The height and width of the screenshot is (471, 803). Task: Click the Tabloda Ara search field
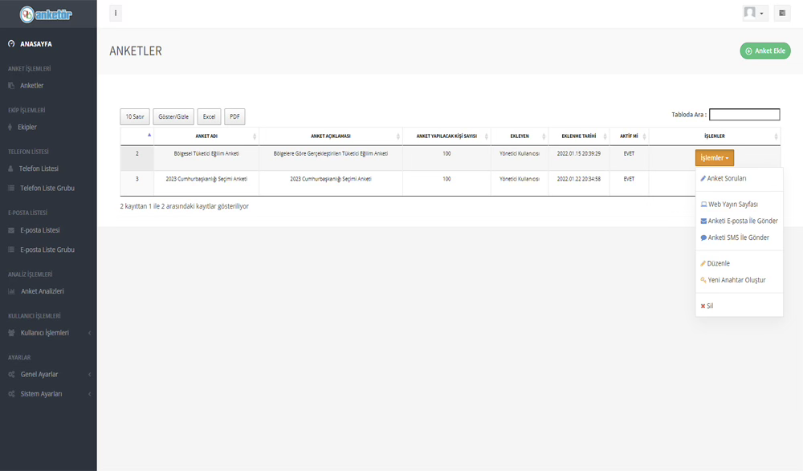coord(744,115)
